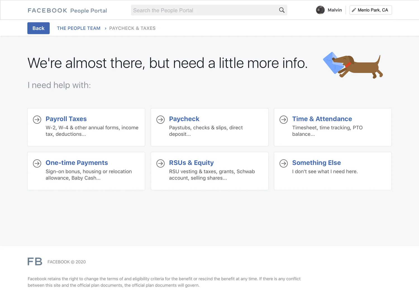Select the Time & Attendance topic
The width and height of the screenshot is (419, 300).
point(333,127)
